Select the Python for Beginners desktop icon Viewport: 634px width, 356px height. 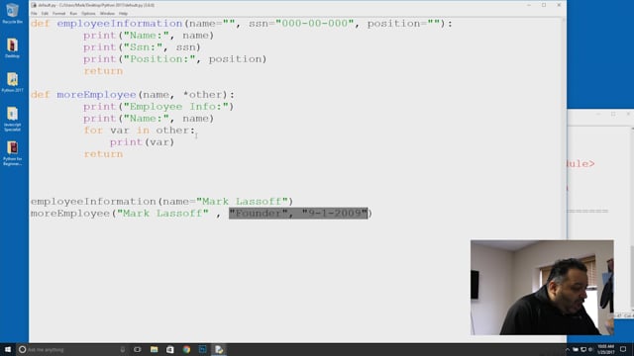[x=12, y=153]
